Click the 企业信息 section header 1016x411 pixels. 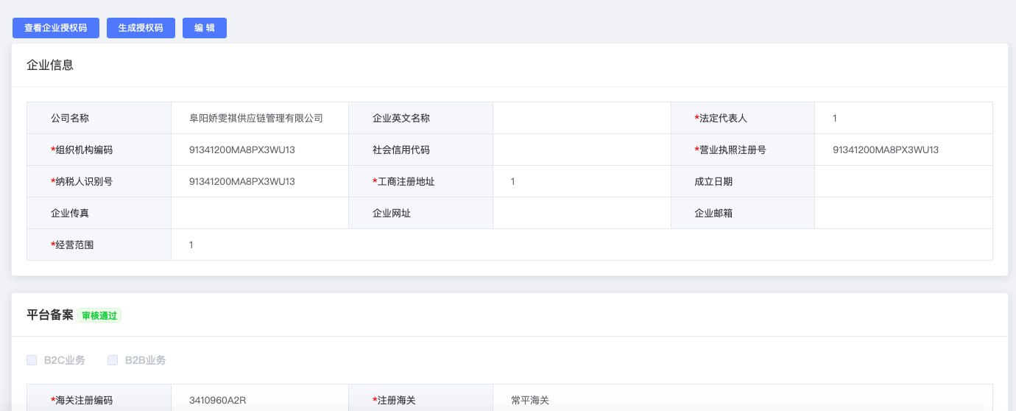pos(50,65)
